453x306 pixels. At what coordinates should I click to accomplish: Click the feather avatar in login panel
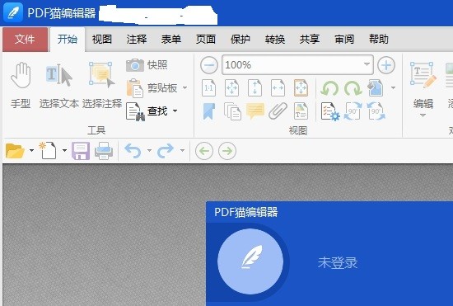pos(250,261)
